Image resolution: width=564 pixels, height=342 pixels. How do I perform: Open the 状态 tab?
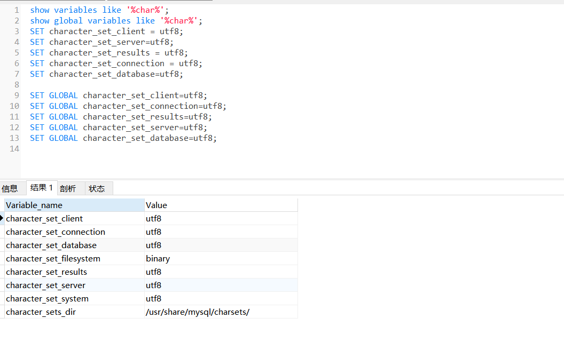96,188
